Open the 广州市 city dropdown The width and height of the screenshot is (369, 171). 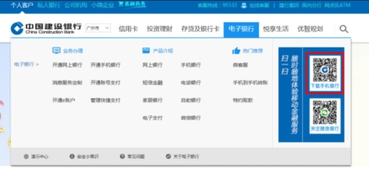pyautogui.click(x=98, y=28)
